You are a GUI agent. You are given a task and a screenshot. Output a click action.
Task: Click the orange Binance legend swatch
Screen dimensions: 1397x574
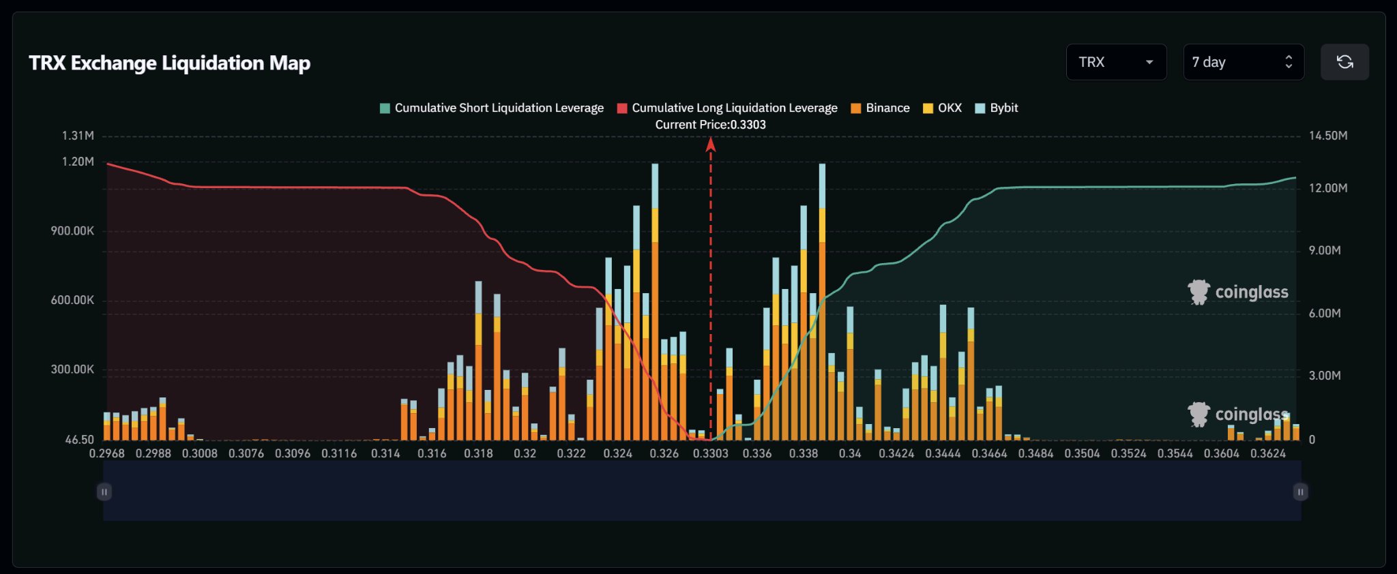[856, 108]
